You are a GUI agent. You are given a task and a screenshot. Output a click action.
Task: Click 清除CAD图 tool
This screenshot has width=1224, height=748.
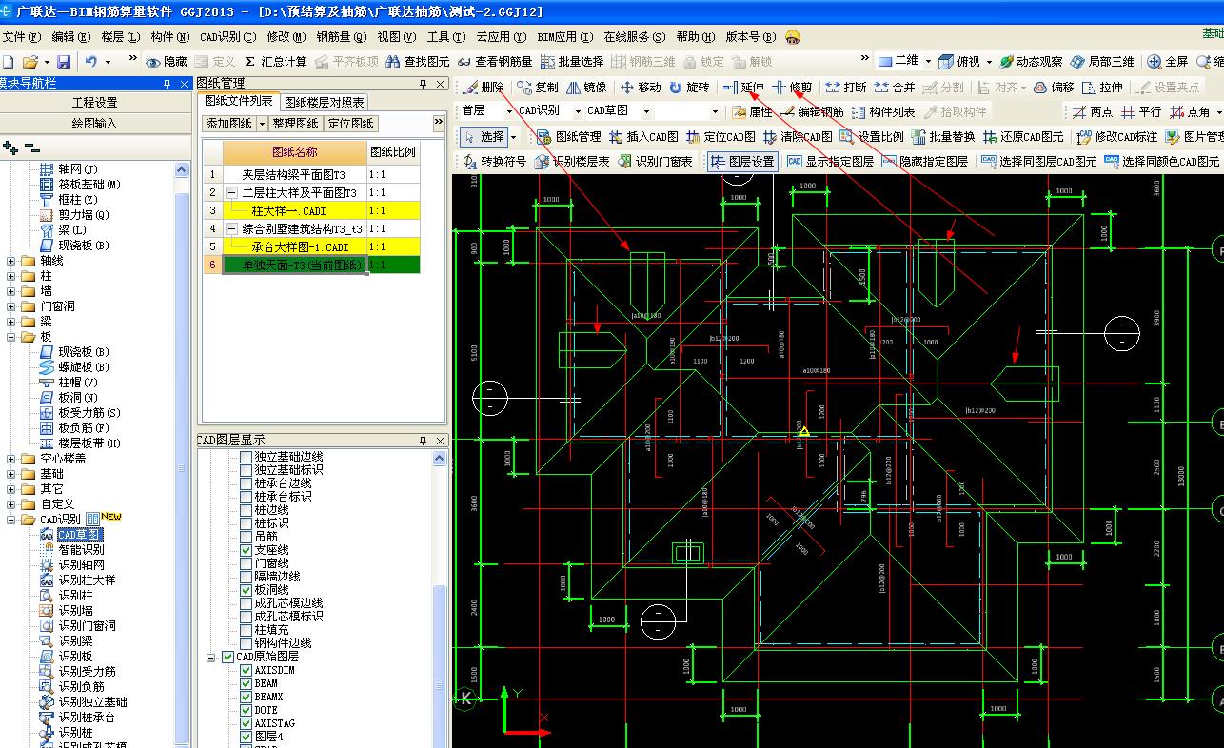[x=798, y=136]
